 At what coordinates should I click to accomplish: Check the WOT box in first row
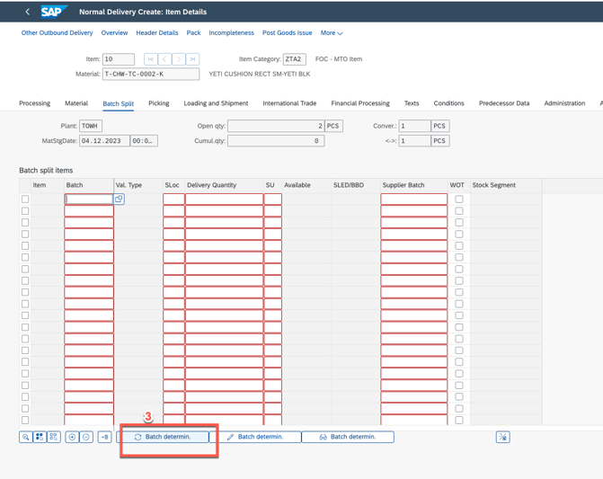pos(459,200)
